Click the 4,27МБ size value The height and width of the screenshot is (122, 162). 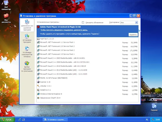coord(134,94)
